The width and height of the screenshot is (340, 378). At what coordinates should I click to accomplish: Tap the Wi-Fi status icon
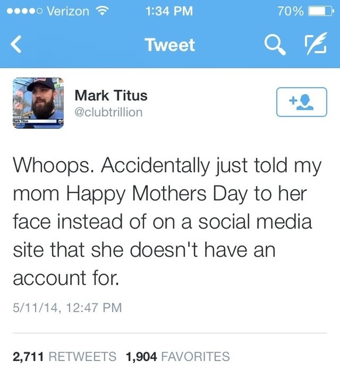pyautogui.click(x=102, y=11)
